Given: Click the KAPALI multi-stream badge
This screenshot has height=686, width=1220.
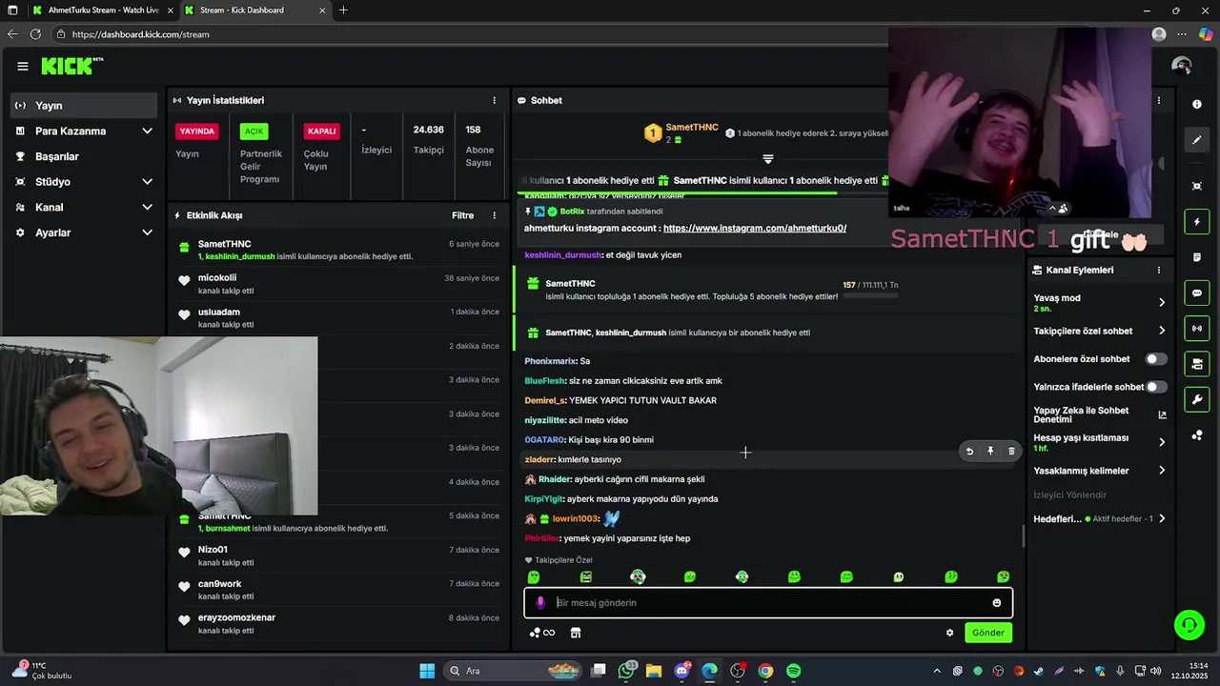Looking at the screenshot, I should pos(321,131).
